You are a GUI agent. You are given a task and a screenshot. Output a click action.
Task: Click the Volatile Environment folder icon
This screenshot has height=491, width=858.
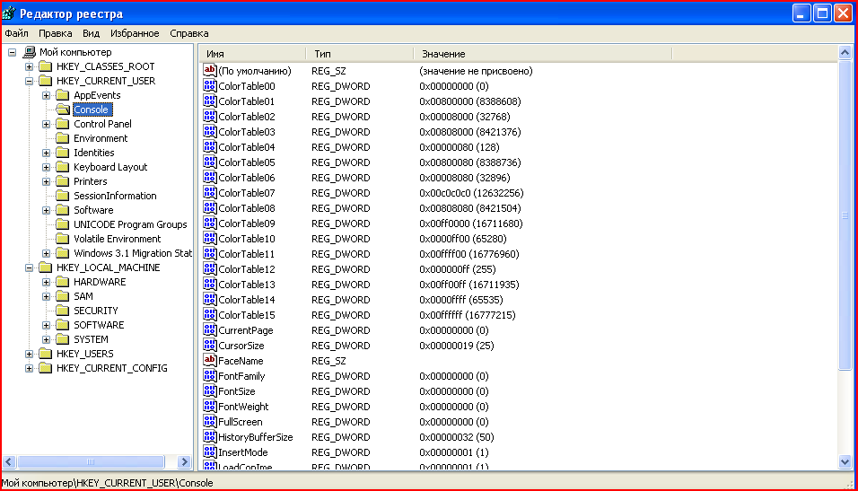63,239
